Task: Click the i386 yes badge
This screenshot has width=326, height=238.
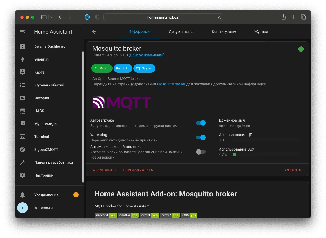Action: coord(189,215)
